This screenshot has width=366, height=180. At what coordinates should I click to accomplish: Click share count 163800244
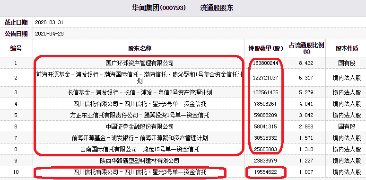coord(266,63)
